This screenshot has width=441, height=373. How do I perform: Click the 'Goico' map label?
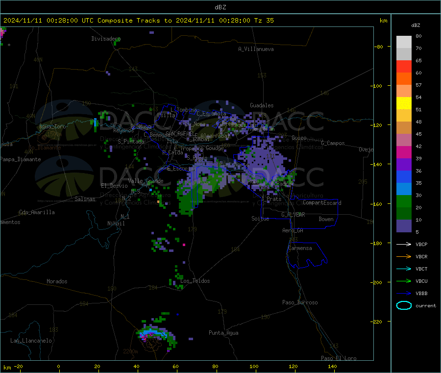point(299,138)
